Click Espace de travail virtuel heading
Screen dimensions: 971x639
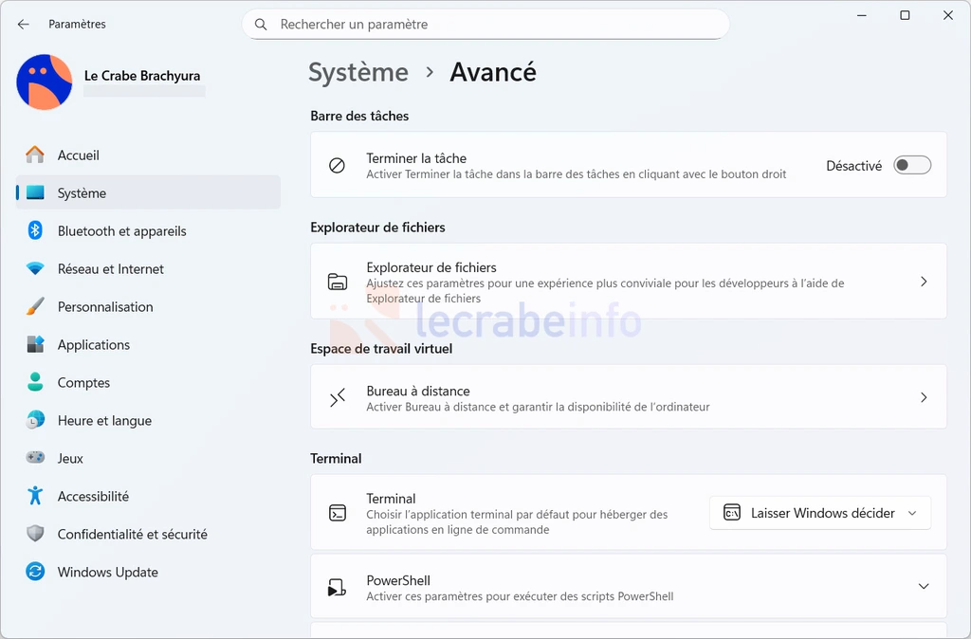(381, 349)
